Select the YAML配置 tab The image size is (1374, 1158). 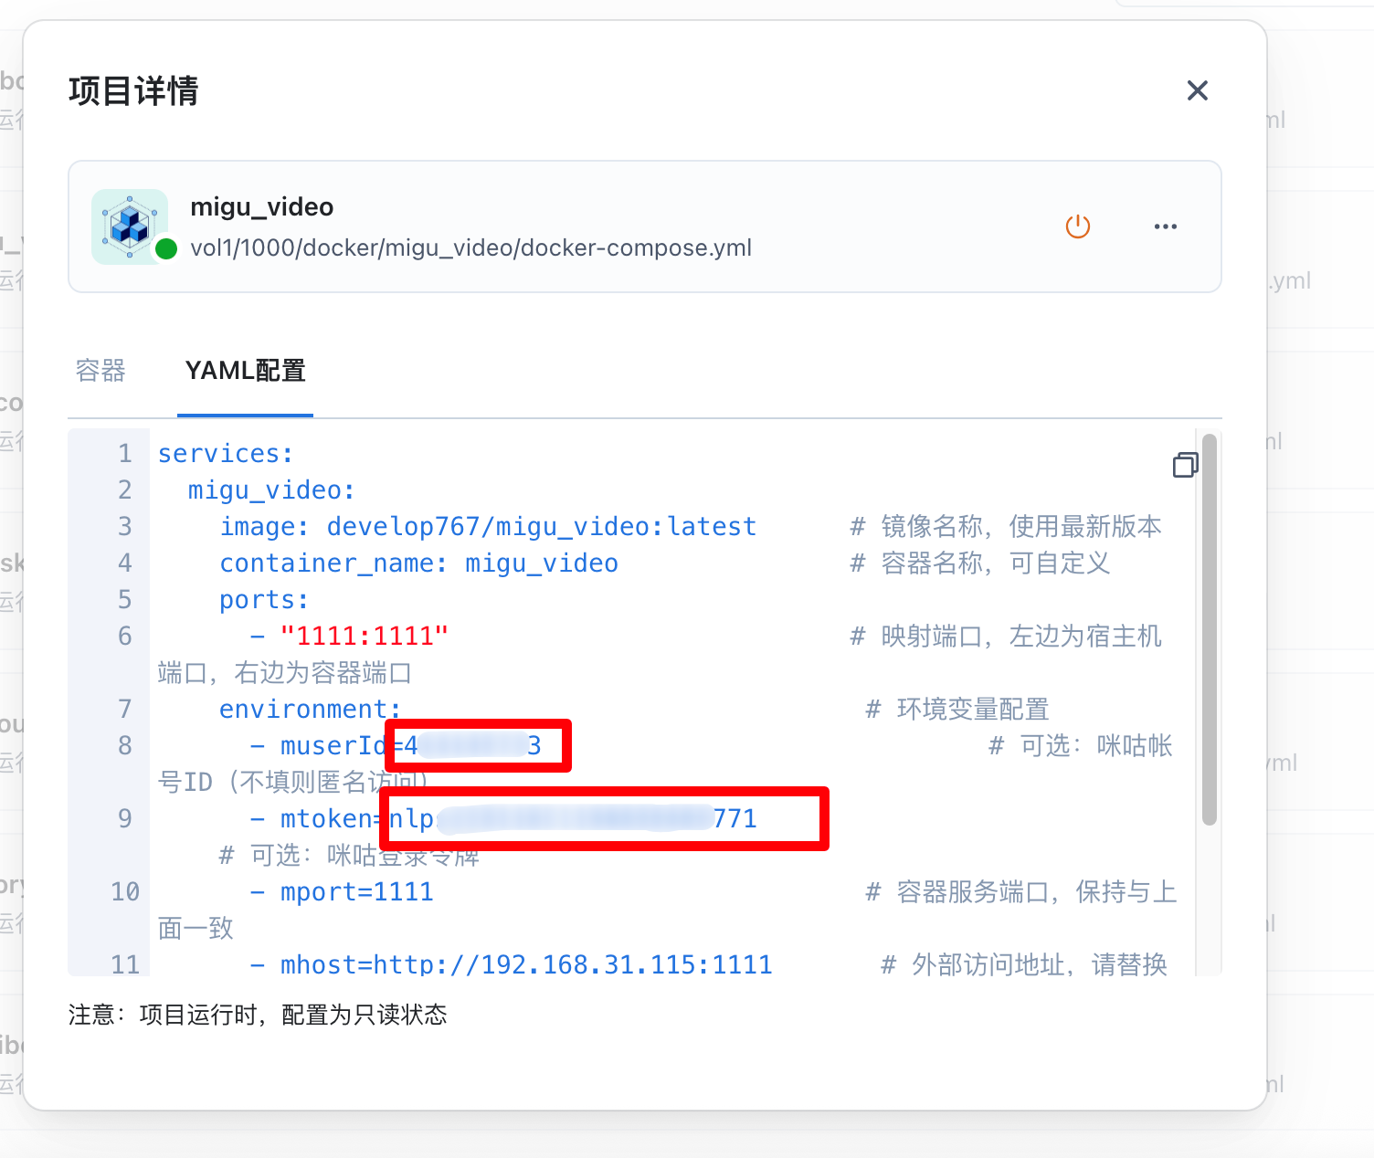[x=245, y=371]
